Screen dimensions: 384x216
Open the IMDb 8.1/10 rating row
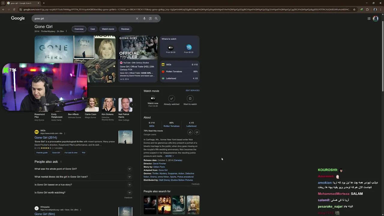point(180,64)
